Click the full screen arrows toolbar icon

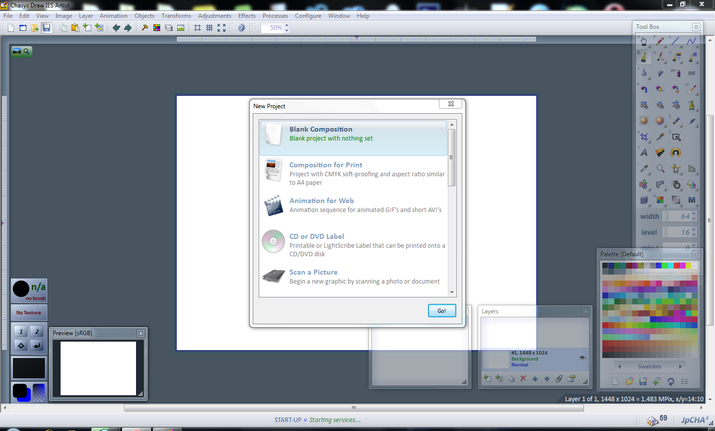click(x=221, y=28)
